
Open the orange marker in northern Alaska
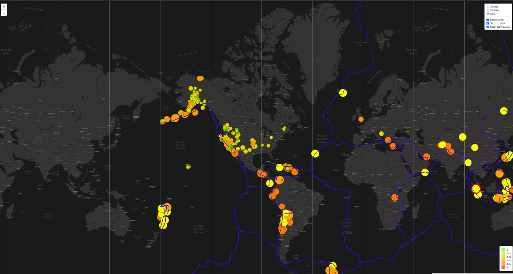[x=200, y=78]
